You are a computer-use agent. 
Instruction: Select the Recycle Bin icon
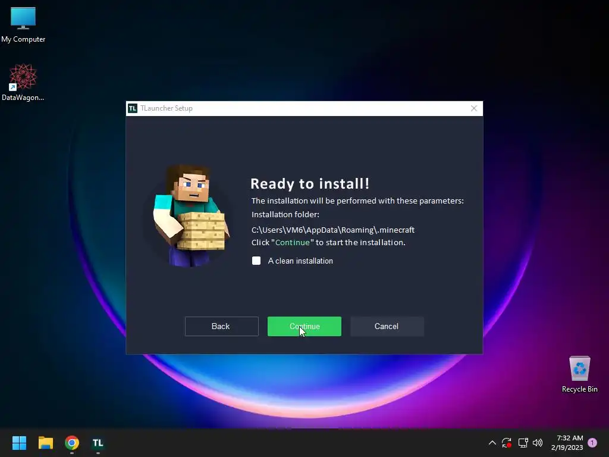click(579, 374)
